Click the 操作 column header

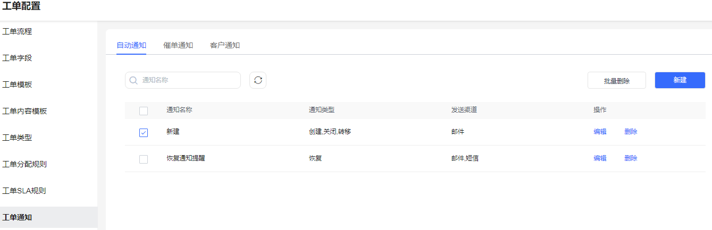coord(600,110)
